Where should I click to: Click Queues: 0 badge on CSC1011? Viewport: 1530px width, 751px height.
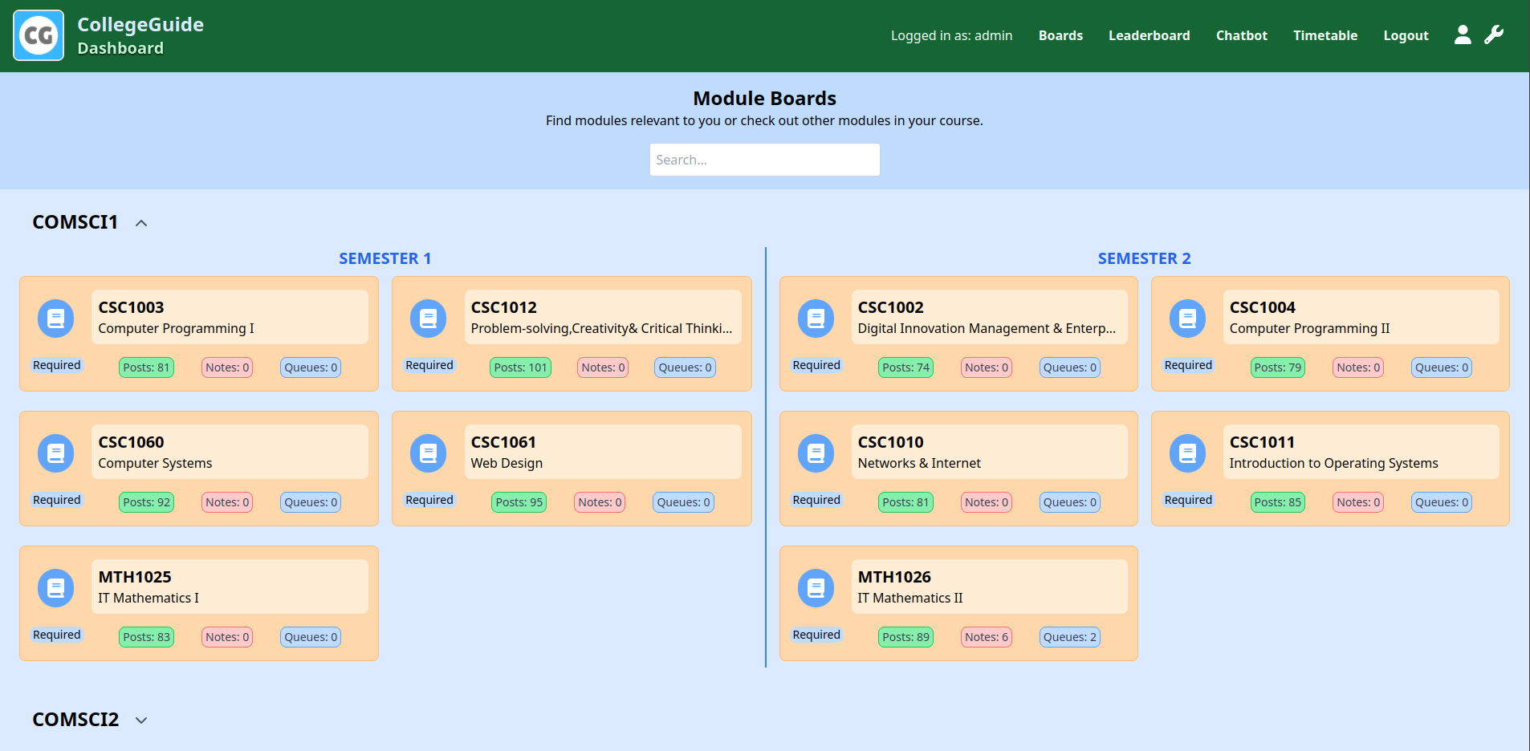(1442, 502)
